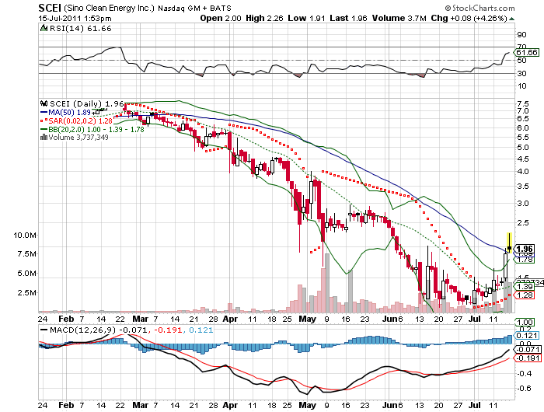Click the 10.0M volume axis label

pyautogui.click(x=25, y=236)
